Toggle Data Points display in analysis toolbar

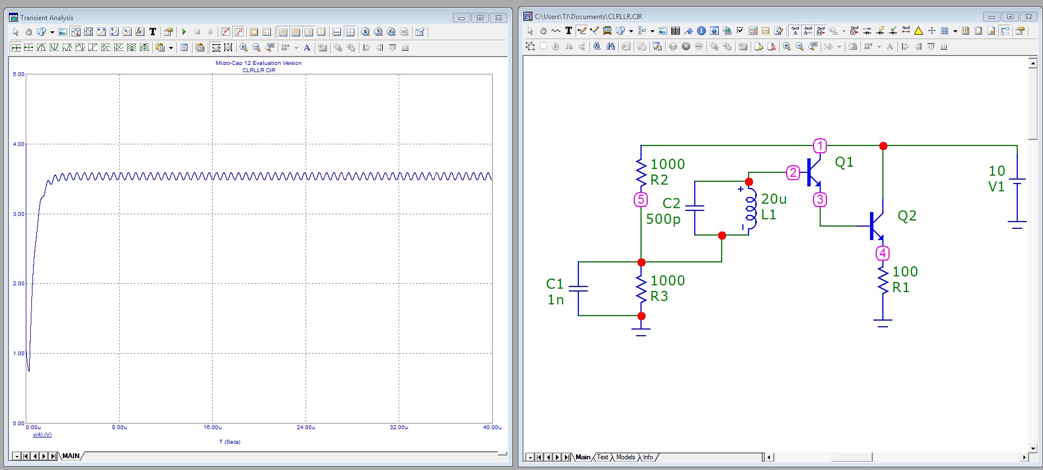pyautogui.click(x=226, y=32)
